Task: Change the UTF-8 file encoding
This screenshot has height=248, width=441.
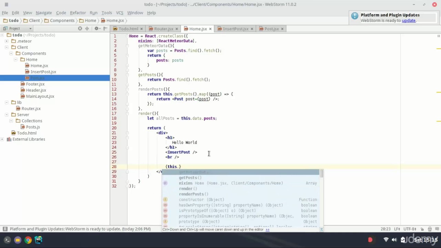Action: [x=410, y=229]
